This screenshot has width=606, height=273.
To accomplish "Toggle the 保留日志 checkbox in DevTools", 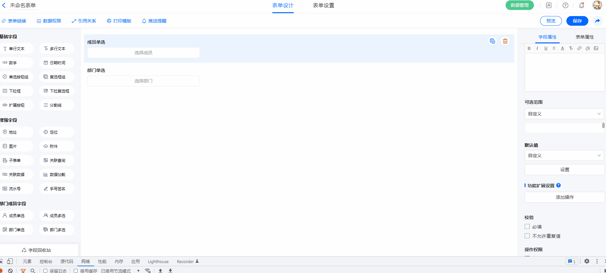I will pos(46,271).
